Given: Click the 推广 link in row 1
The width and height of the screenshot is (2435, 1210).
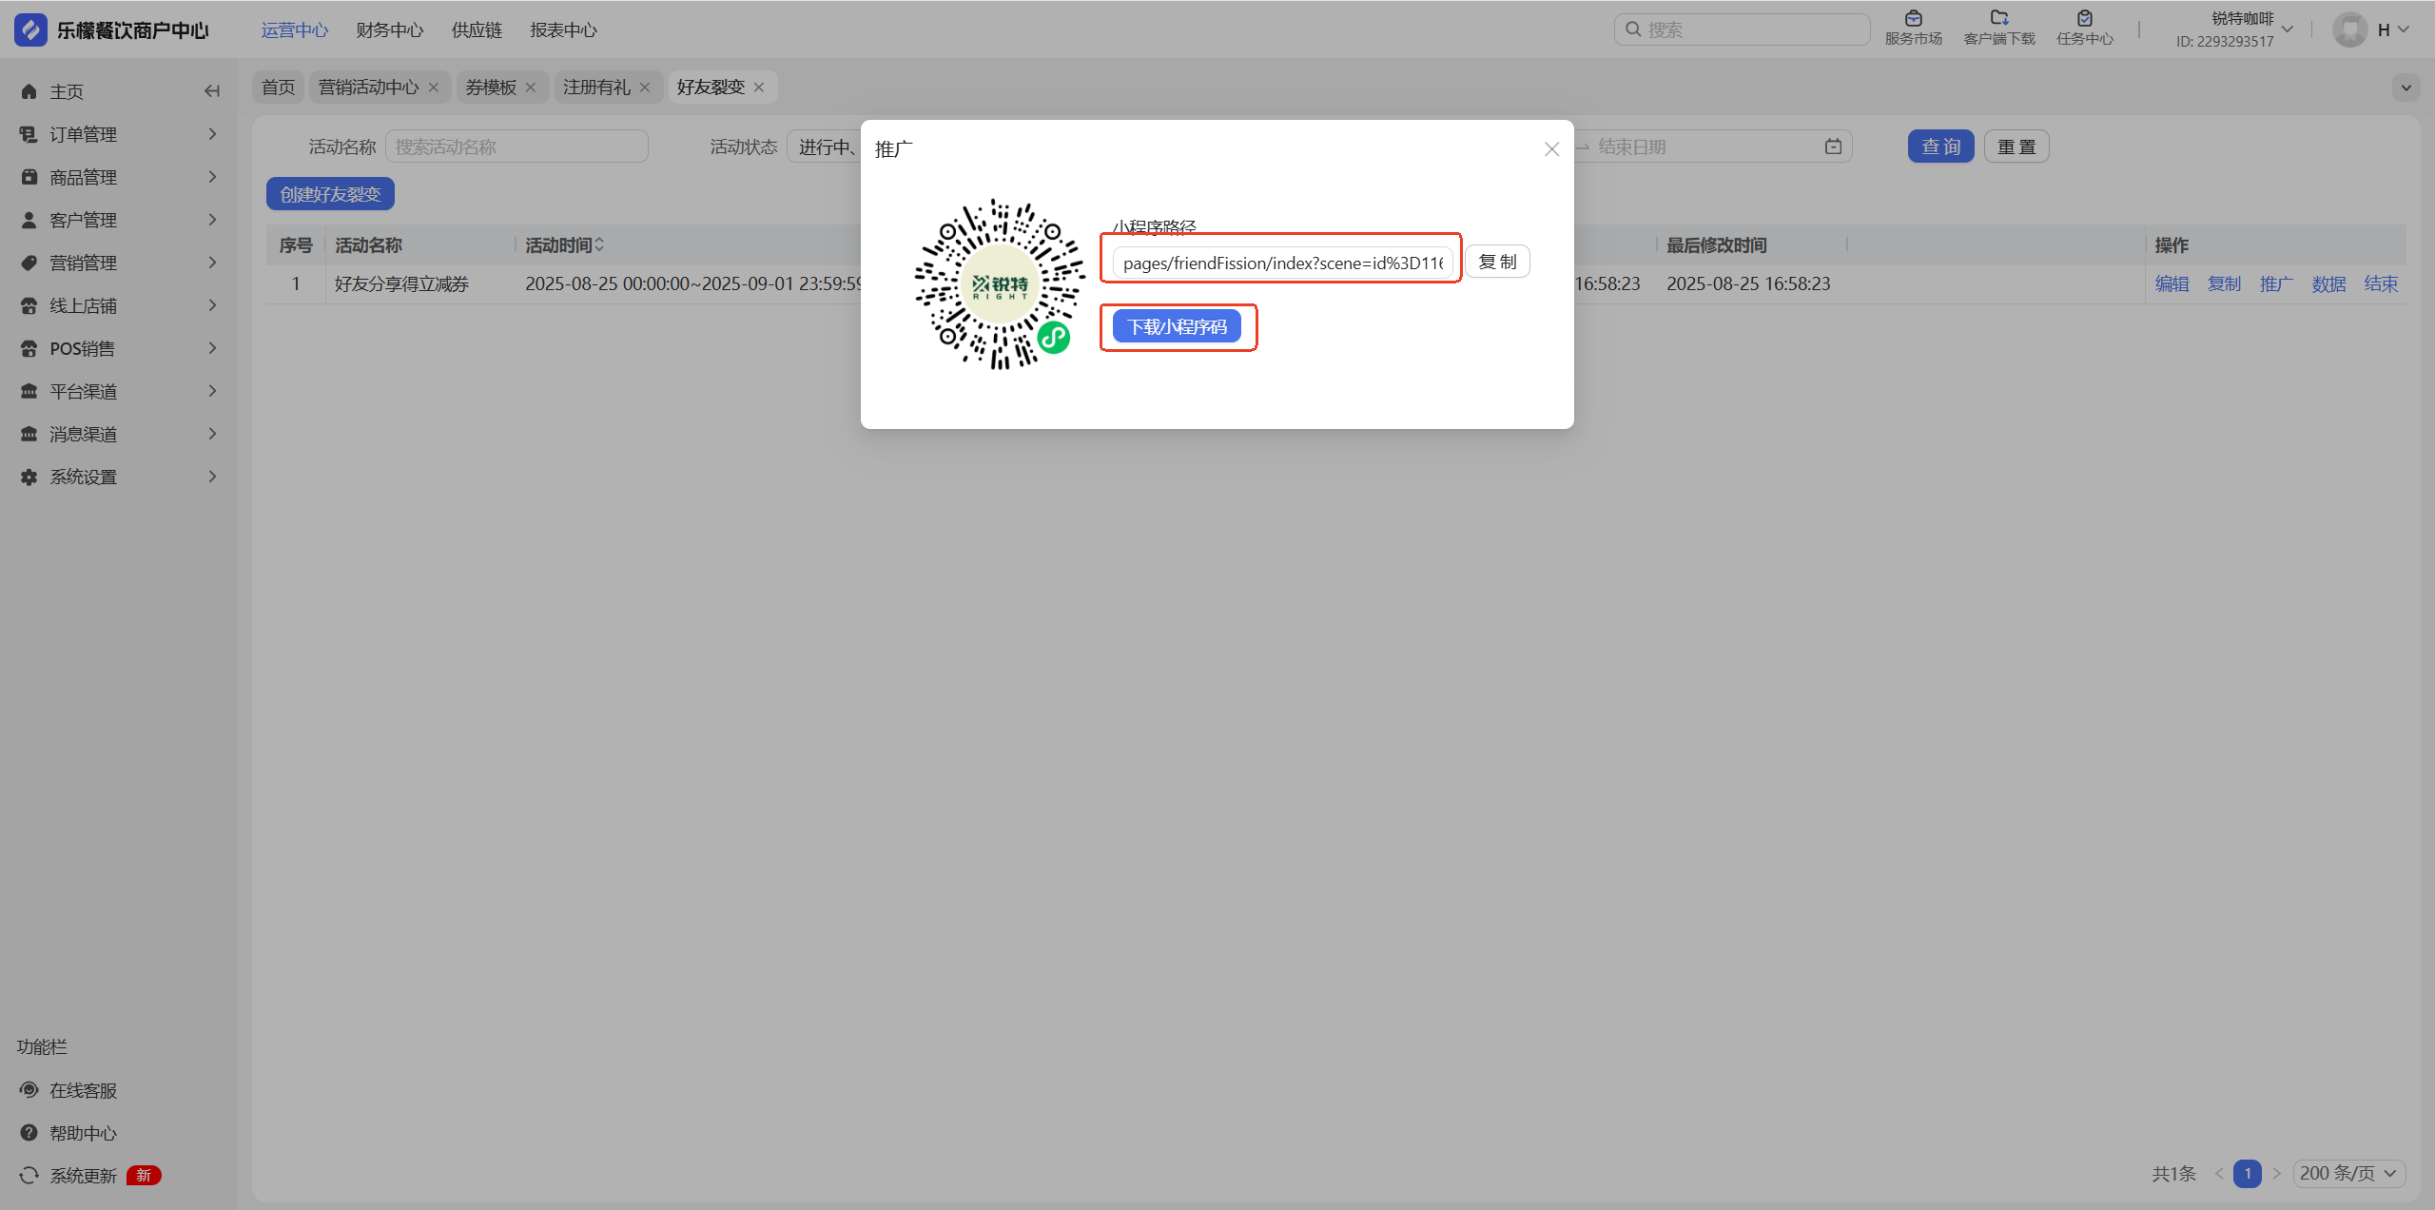Looking at the screenshot, I should point(2276,283).
